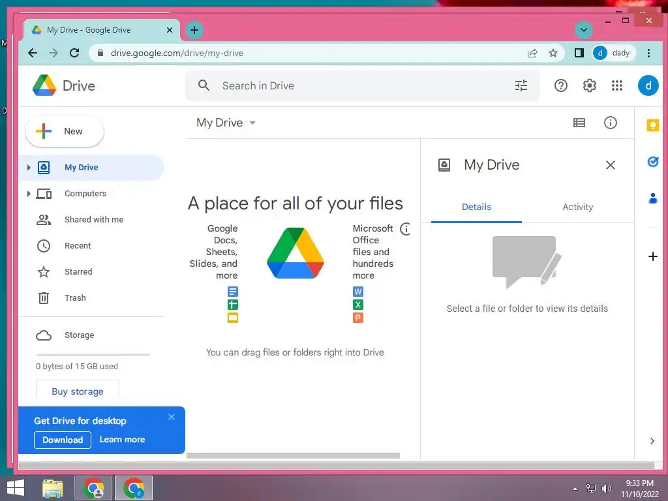668x501 pixels.
Task: Open the dady Chrome profile chip
Action: [x=613, y=53]
